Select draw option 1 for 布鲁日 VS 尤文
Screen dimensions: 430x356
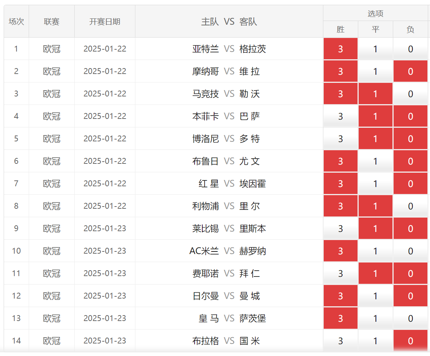tap(376, 161)
